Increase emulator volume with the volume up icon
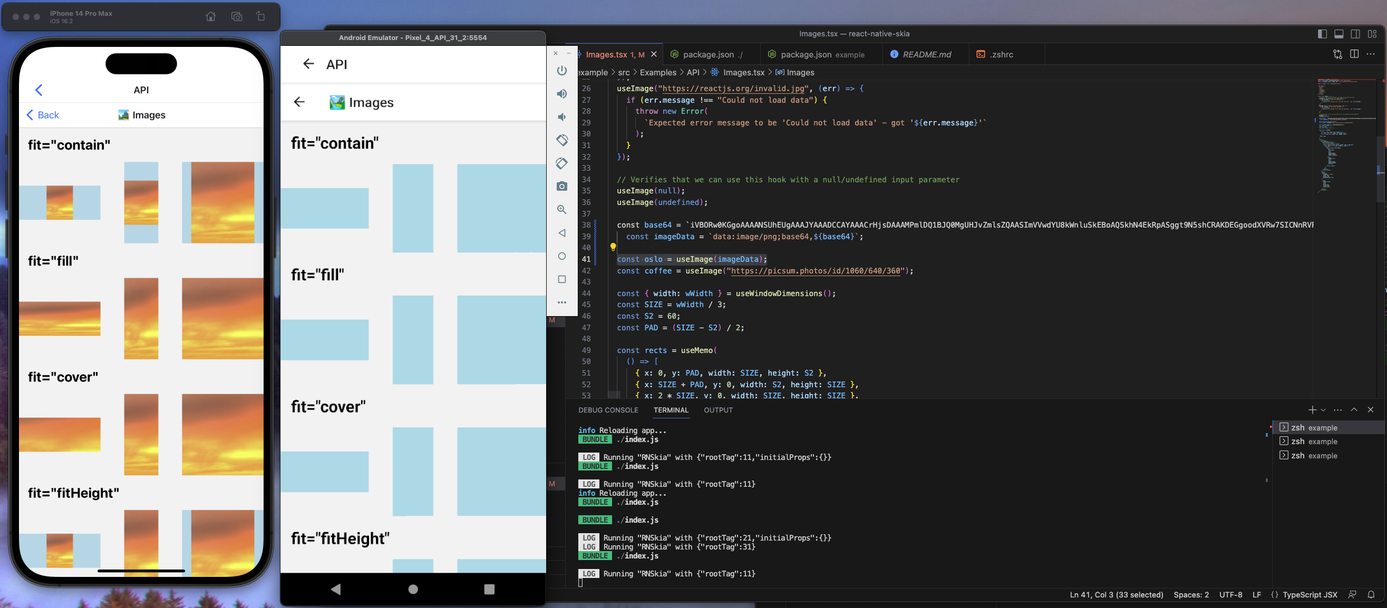The height and width of the screenshot is (608, 1387). (x=561, y=94)
